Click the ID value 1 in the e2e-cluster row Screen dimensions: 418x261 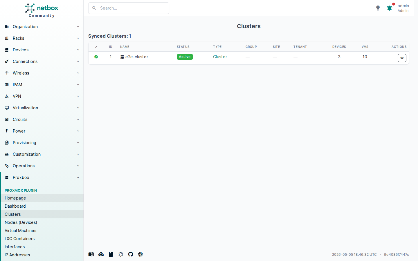pos(111,57)
